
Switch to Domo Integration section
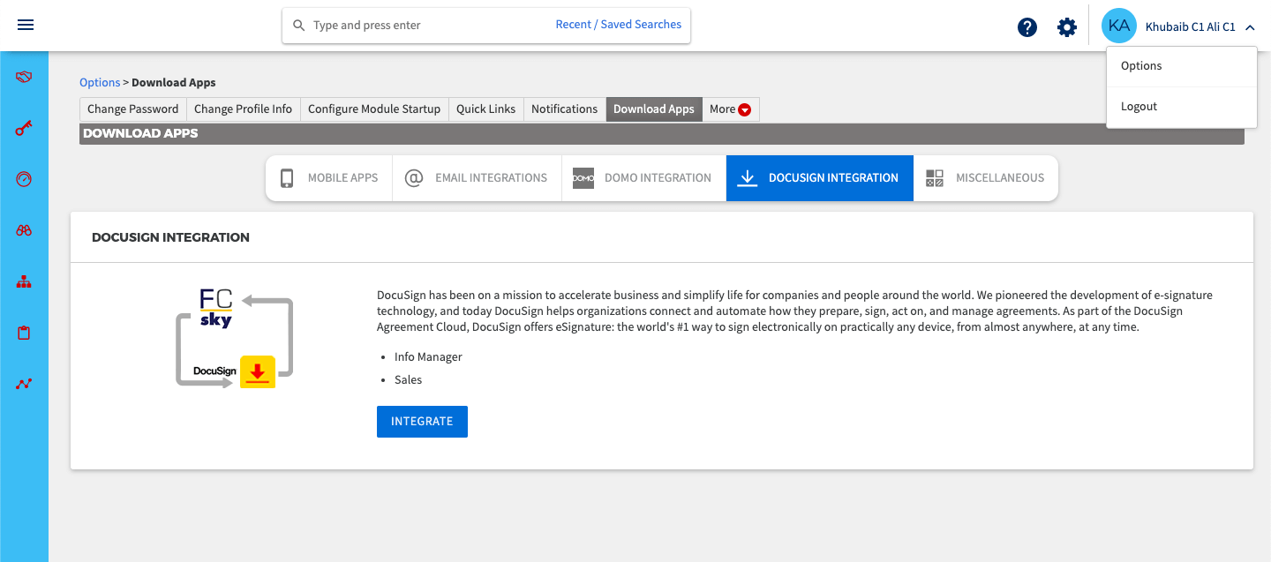pyautogui.click(x=644, y=178)
